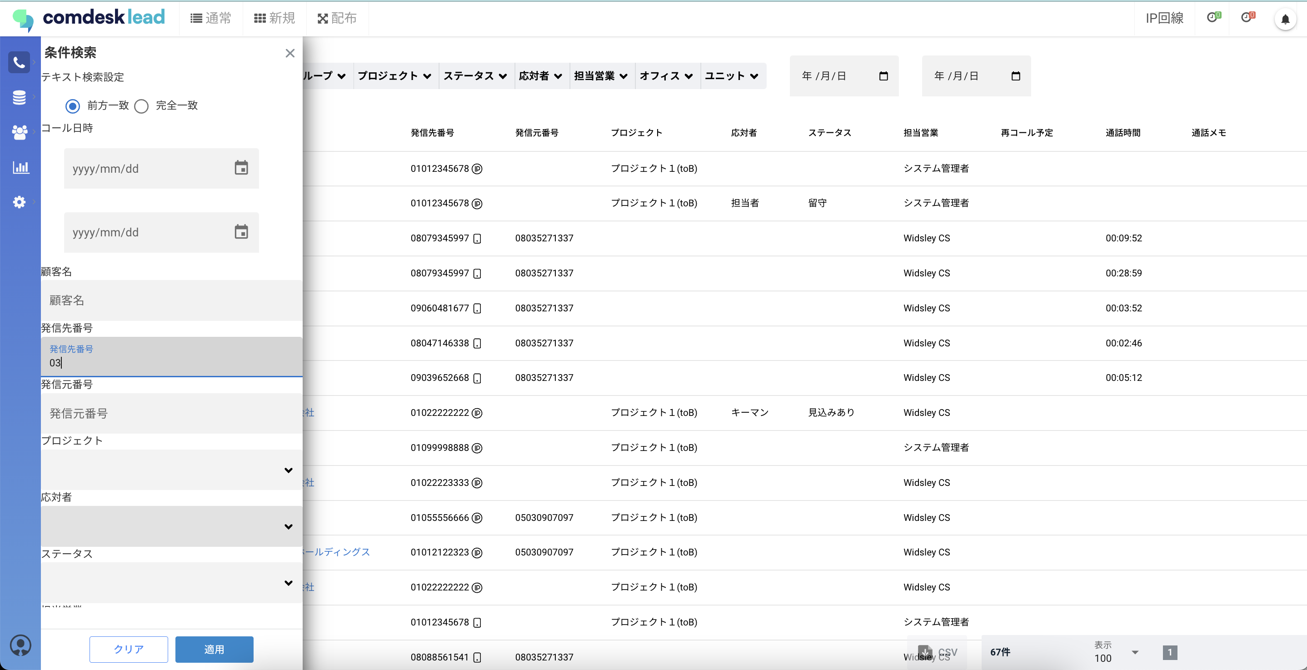Expand the ステータス filter dropdown in header
Viewport: 1307px width, 670px height.
pyautogui.click(x=475, y=76)
